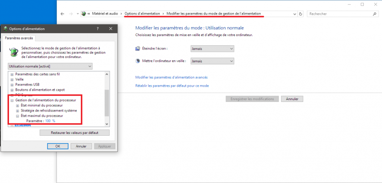Go back with the left arrow button
Image resolution: width=382 pixels, height=183 pixels.
62,14
